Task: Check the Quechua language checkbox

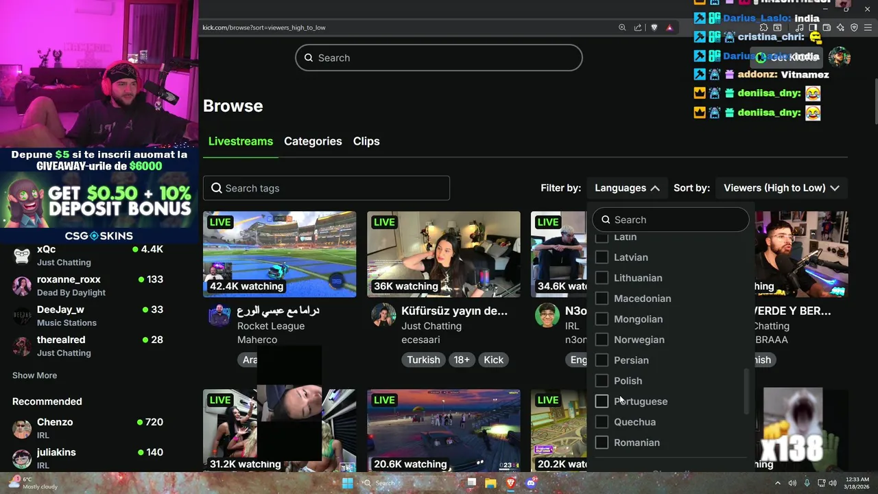Action: 602,422
